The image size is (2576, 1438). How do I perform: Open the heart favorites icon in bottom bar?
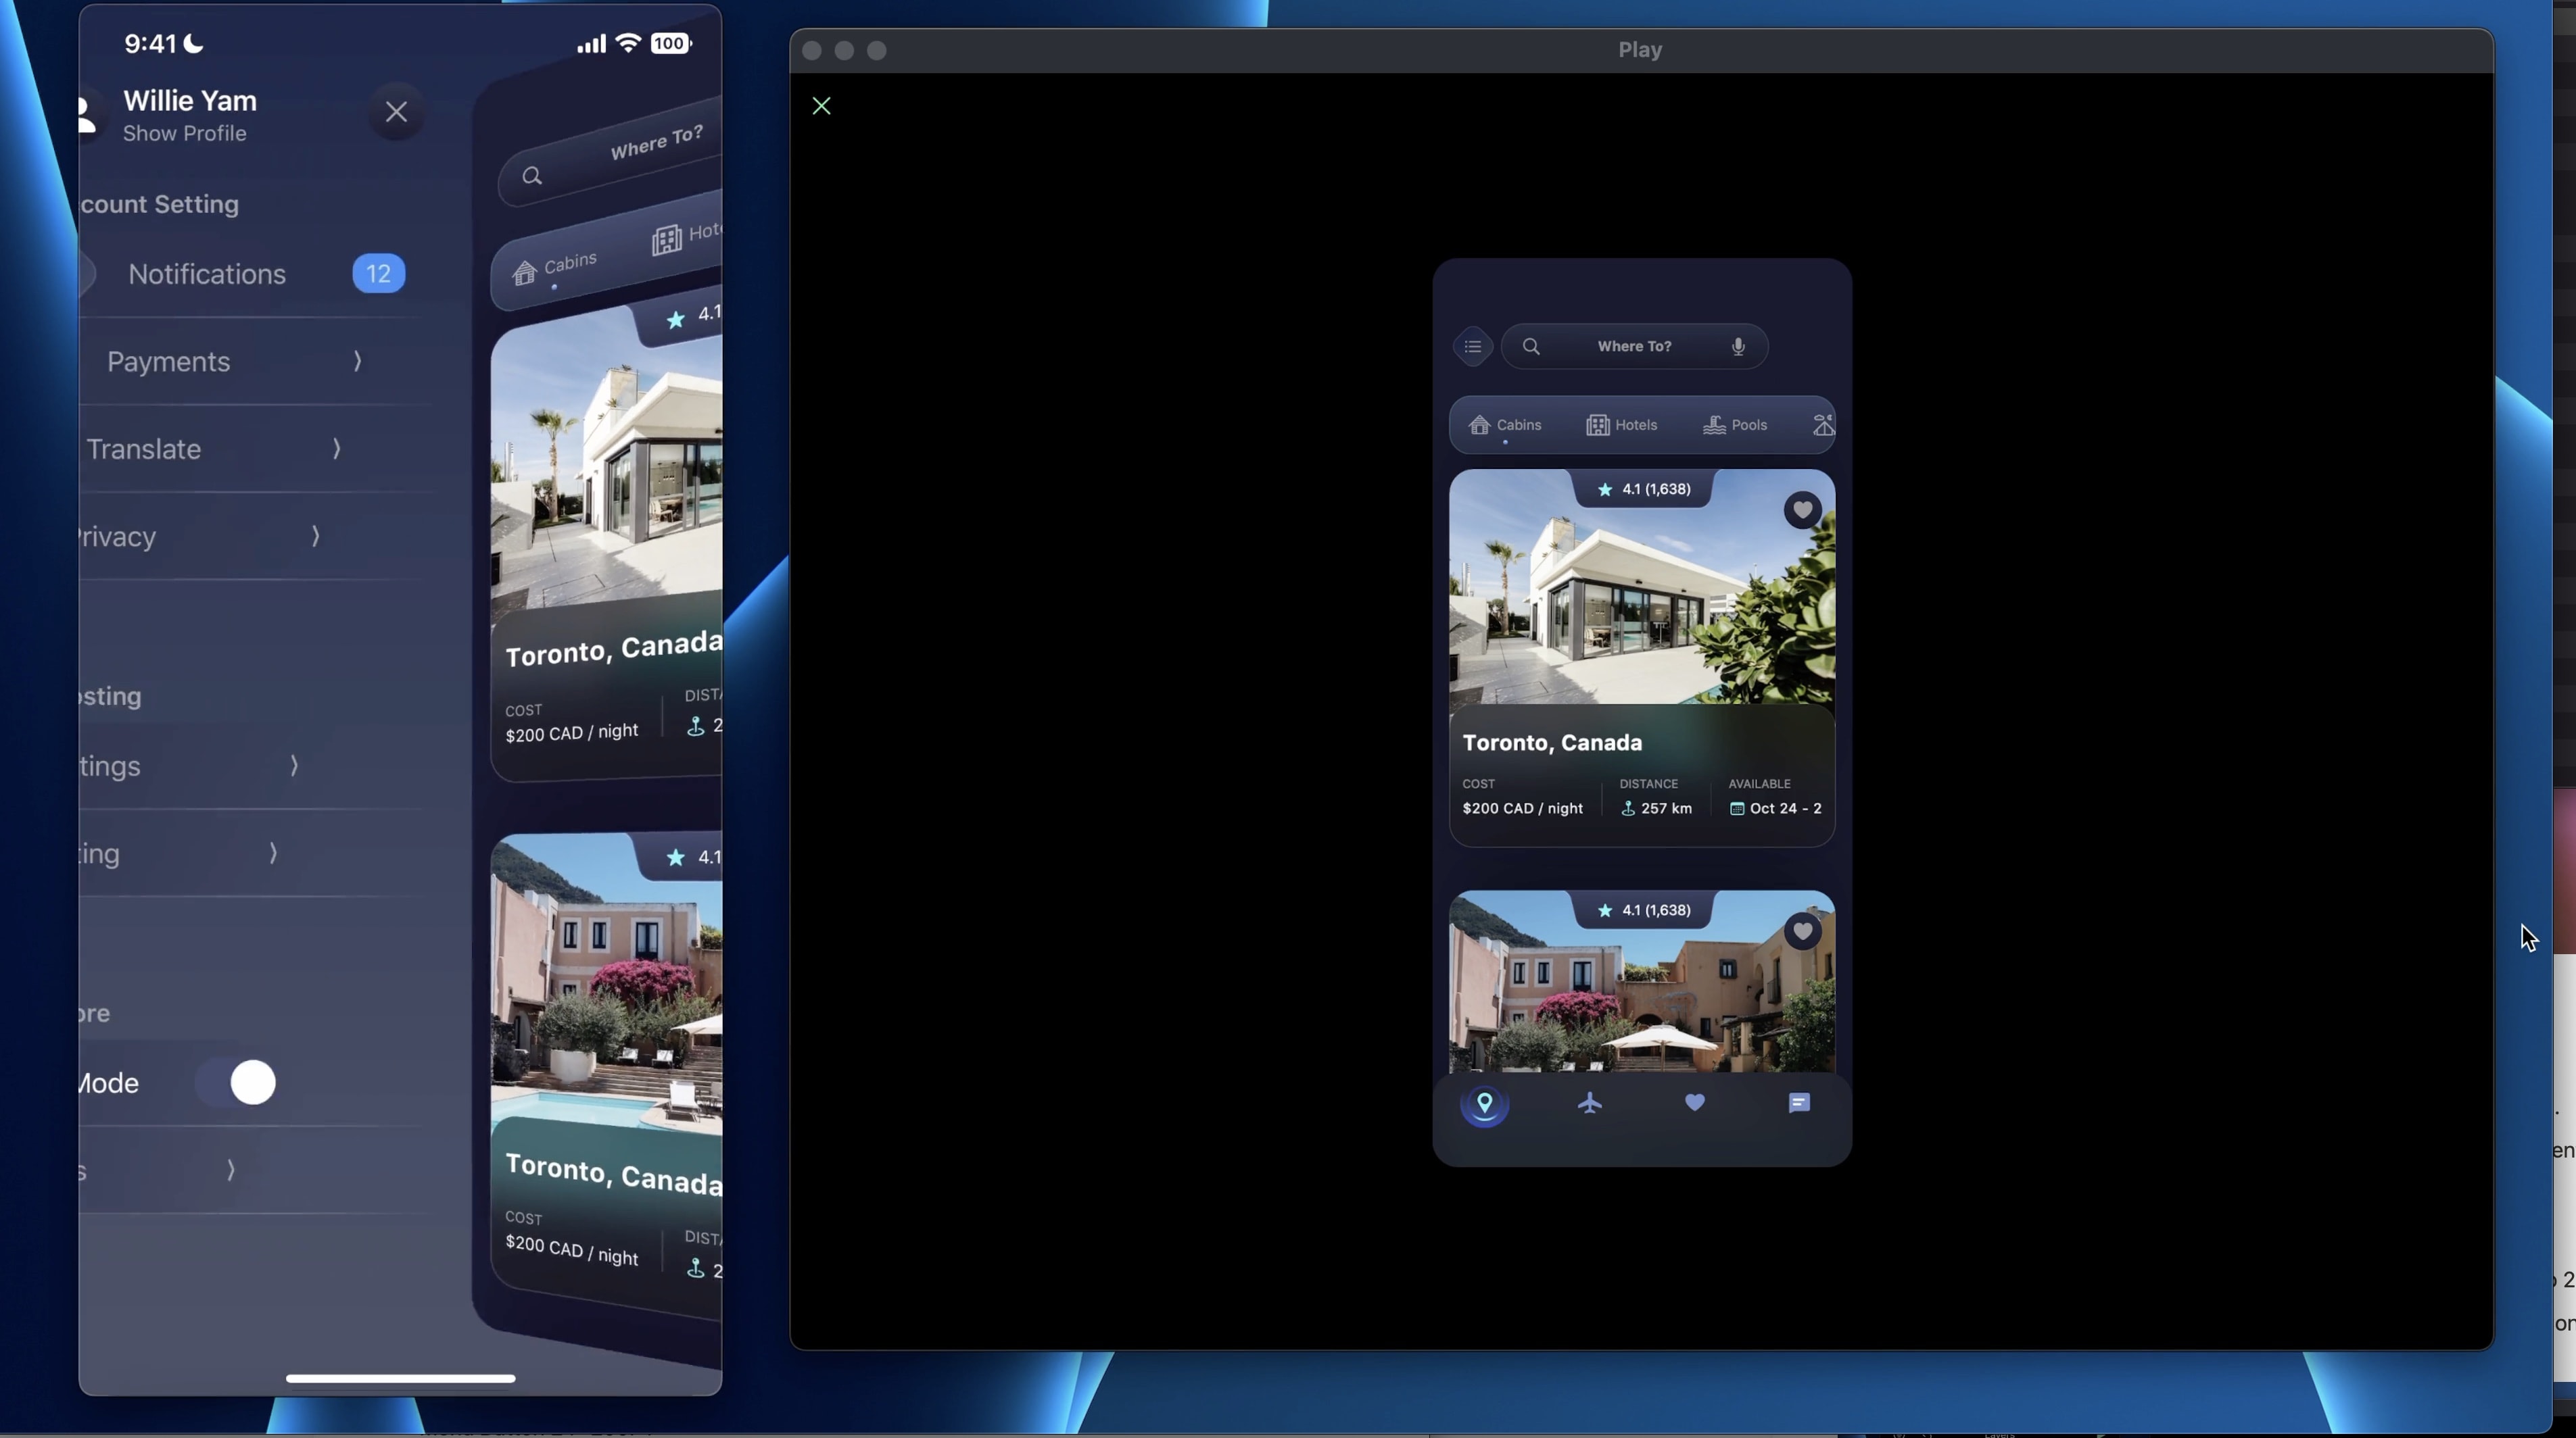tap(1694, 1102)
